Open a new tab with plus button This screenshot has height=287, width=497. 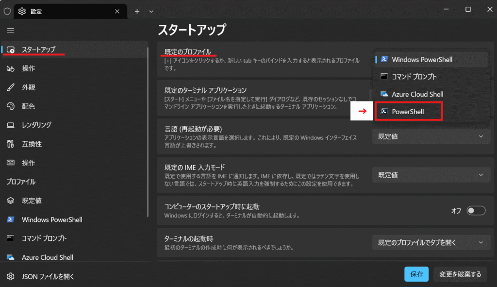tap(137, 12)
